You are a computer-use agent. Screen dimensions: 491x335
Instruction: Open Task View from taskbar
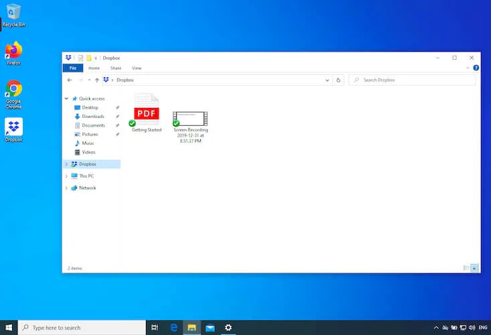click(155, 328)
